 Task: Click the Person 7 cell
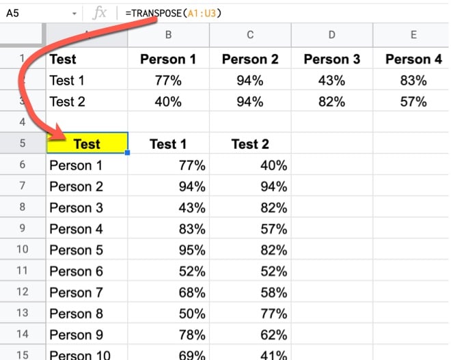click(x=87, y=292)
